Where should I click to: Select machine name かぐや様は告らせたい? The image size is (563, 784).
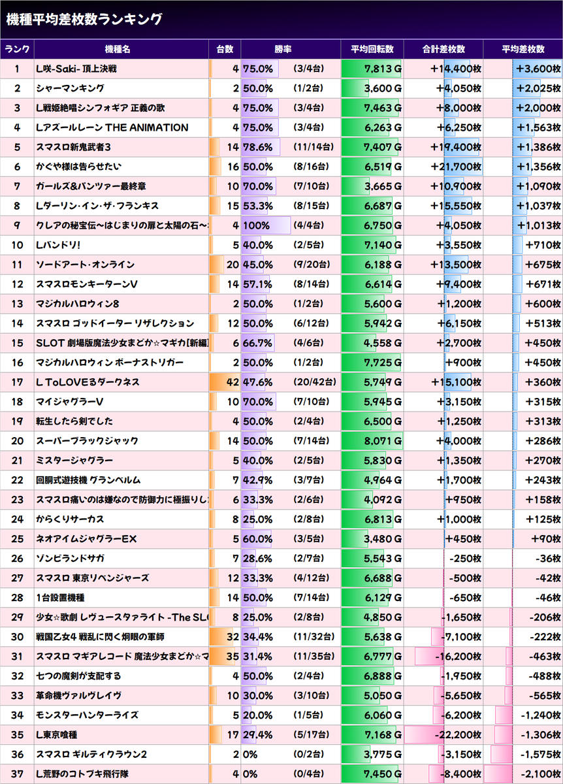point(78,167)
